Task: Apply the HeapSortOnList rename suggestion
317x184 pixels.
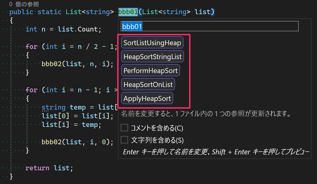Action: pos(148,85)
